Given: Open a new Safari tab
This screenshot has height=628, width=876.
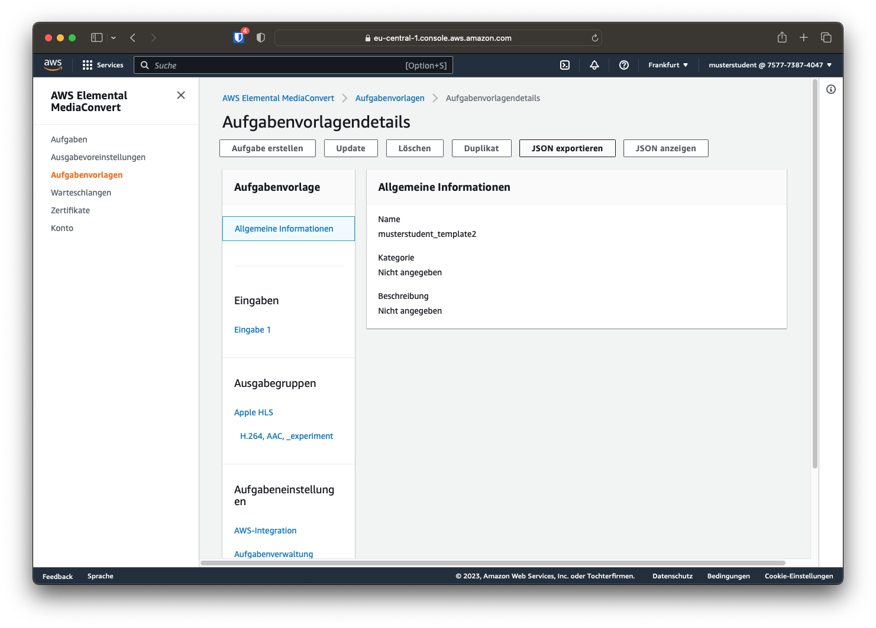Looking at the screenshot, I should [x=804, y=38].
